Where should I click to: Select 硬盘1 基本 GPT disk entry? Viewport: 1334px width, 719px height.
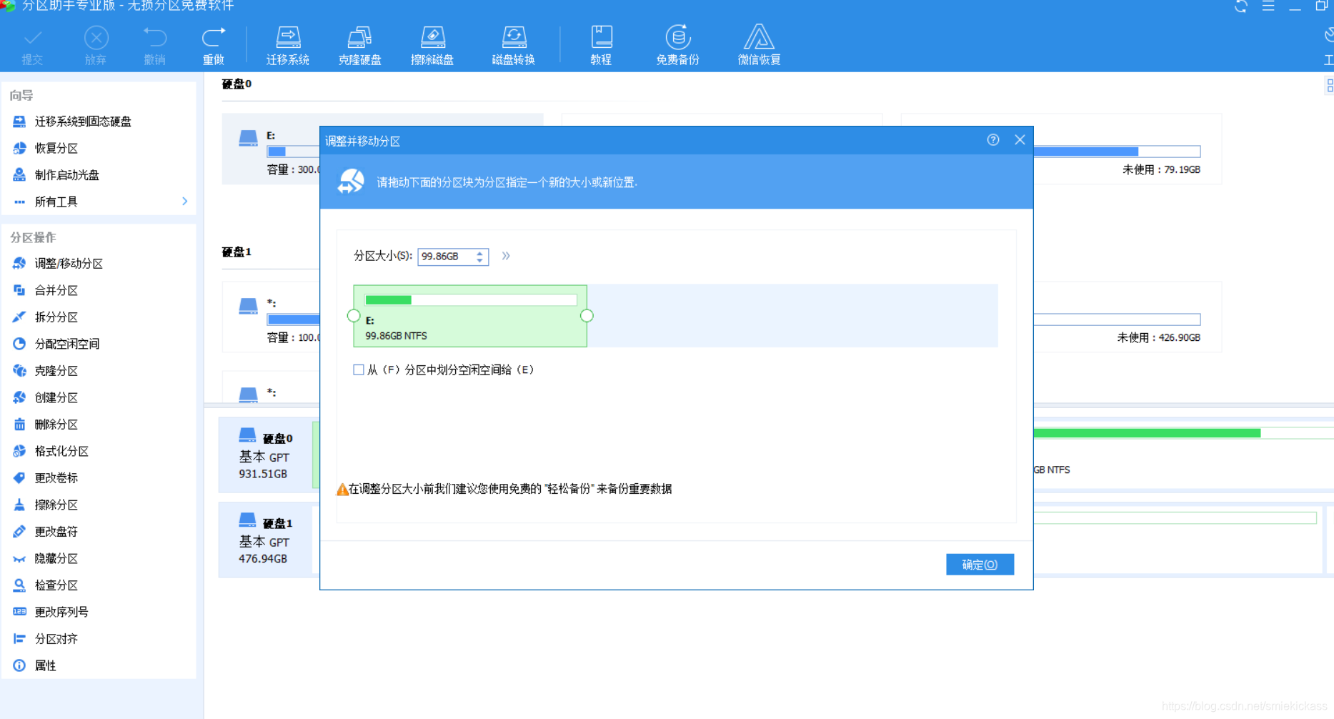coord(266,540)
